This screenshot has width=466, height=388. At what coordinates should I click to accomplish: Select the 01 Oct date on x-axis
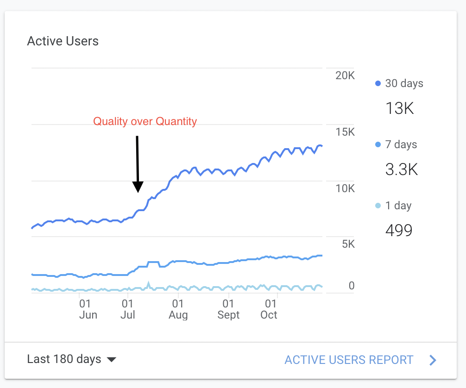click(269, 310)
